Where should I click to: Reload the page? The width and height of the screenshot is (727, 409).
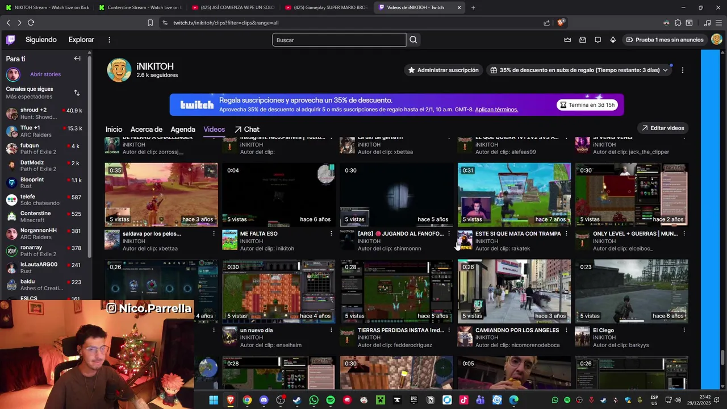[31, 23]
